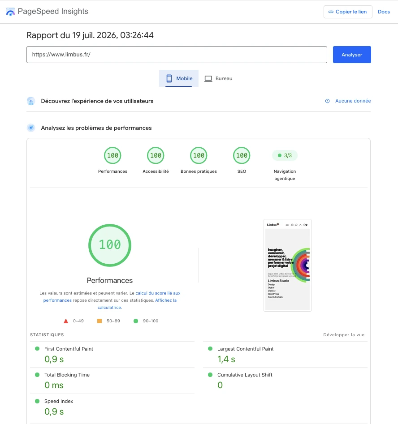Click the Cumulative Layout Shift metric label
The width and height of the screenshot is (398, 424).
tap(245, 375)
